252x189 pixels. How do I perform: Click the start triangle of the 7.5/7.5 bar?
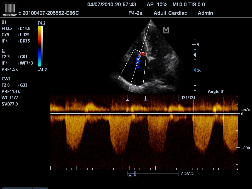click(x=130, y=175)
